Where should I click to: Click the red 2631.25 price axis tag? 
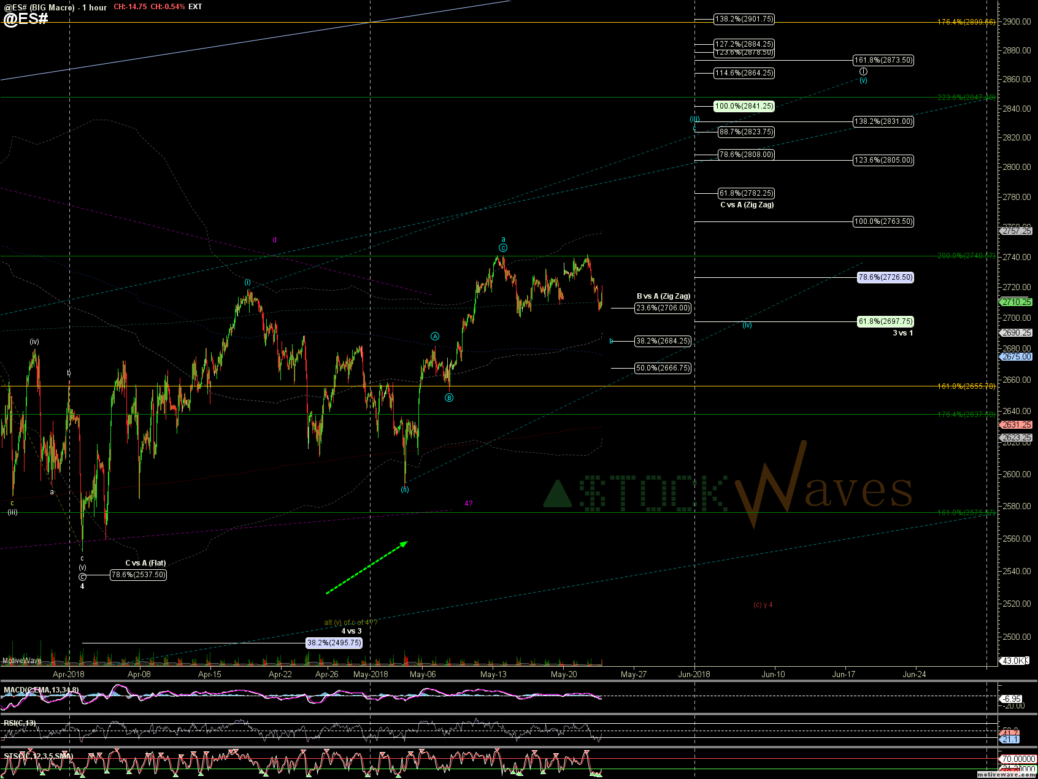click(x=1016, y=424)
